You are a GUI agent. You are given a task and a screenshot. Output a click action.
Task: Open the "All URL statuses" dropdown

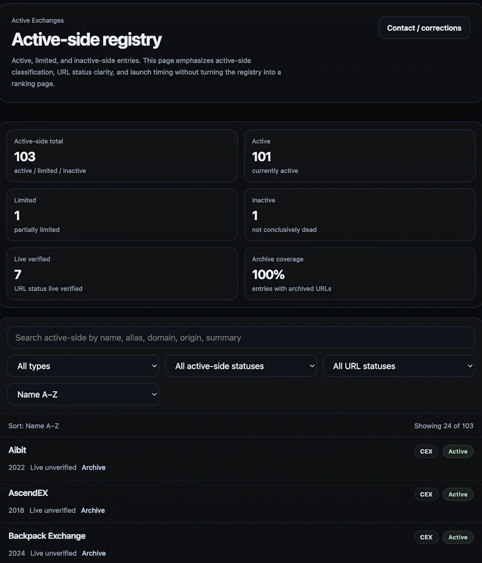(398, 366)
